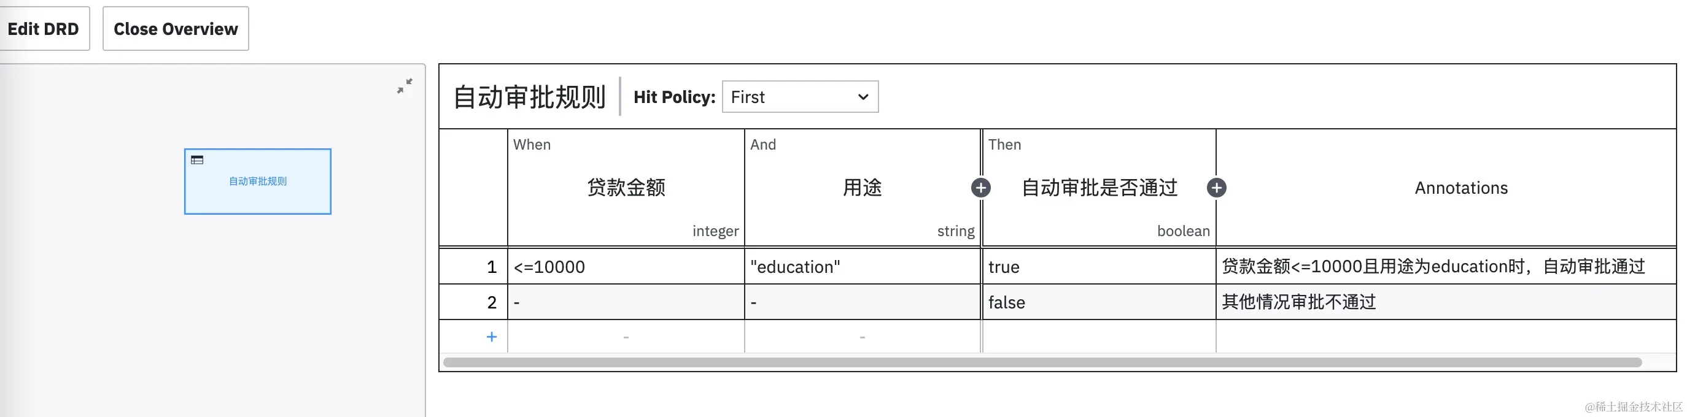Click the "education" cell in rule 1

point(862,266)
